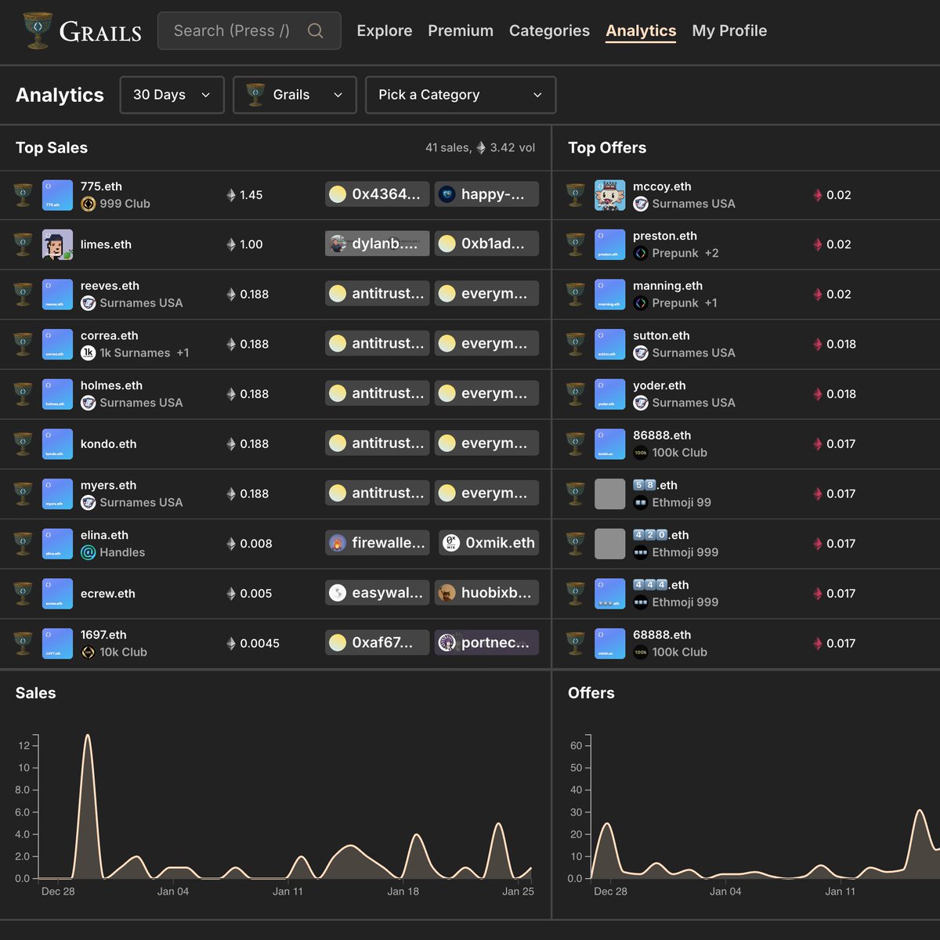940x940 pixels.
Task: Select the Ethmoji 999 icon beside 420.eth
Action: click(x=640, y=552)
